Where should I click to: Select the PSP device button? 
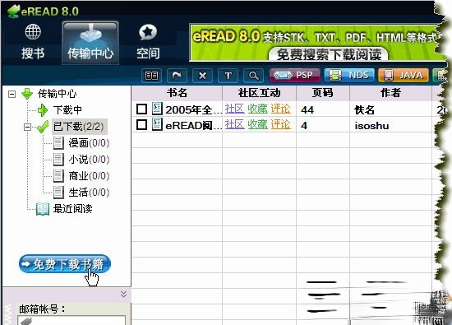tap(294, 76)
